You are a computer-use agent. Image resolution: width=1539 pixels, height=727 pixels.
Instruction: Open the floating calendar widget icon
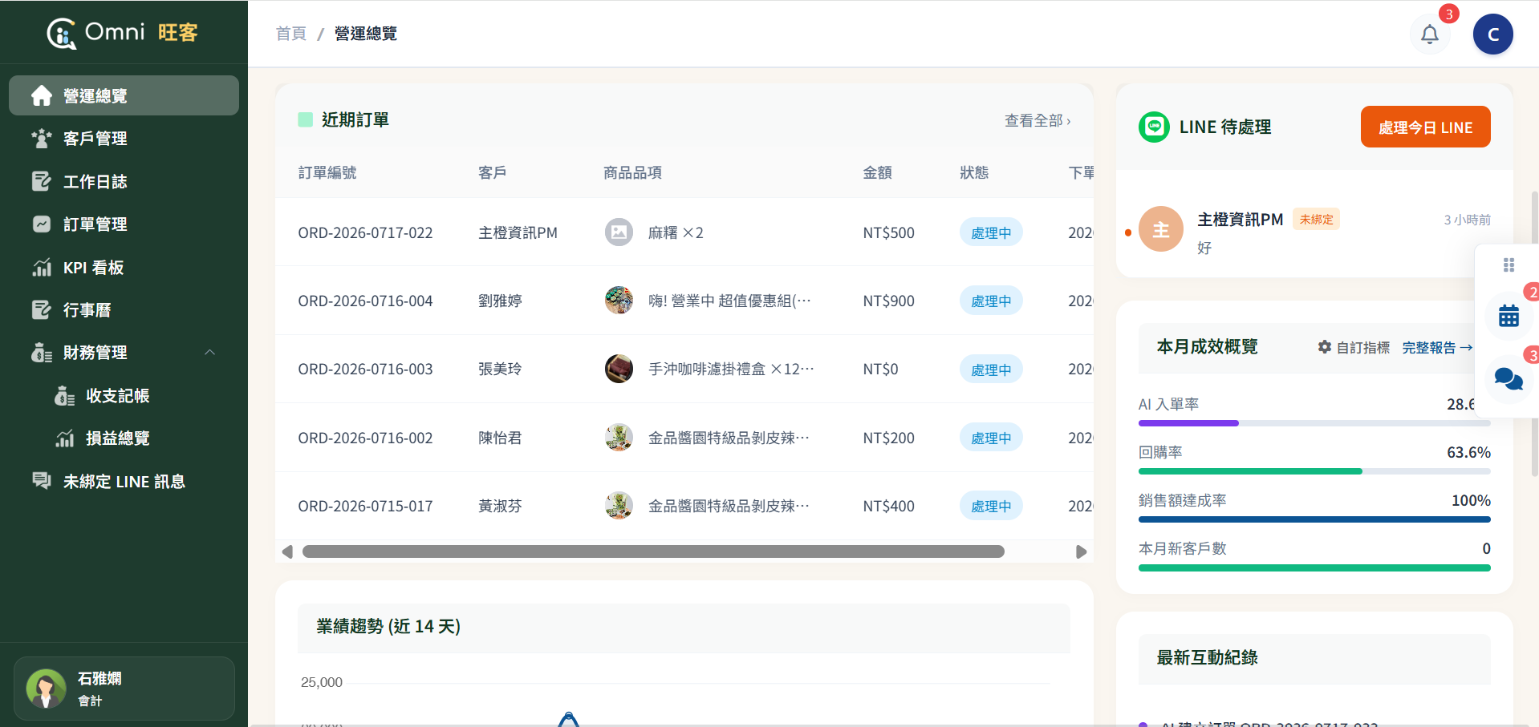(x=1509, y=317)
